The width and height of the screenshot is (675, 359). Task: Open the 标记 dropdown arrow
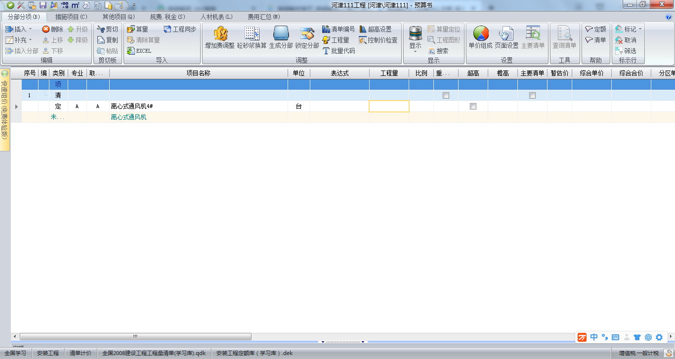[x=640, y=29]
